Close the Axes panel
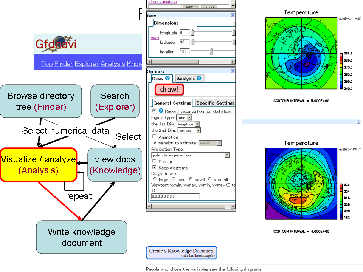This screenshot has width=363, height=272. tap(233, 15)
